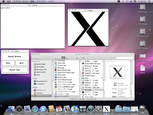153x115 pixels.
Task: Click Manual Page button in xman
Action: click(15, 70)
